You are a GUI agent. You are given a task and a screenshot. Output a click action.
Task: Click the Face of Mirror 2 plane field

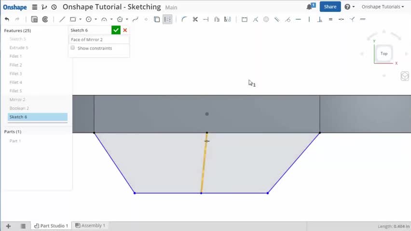(x=99, y=39)
